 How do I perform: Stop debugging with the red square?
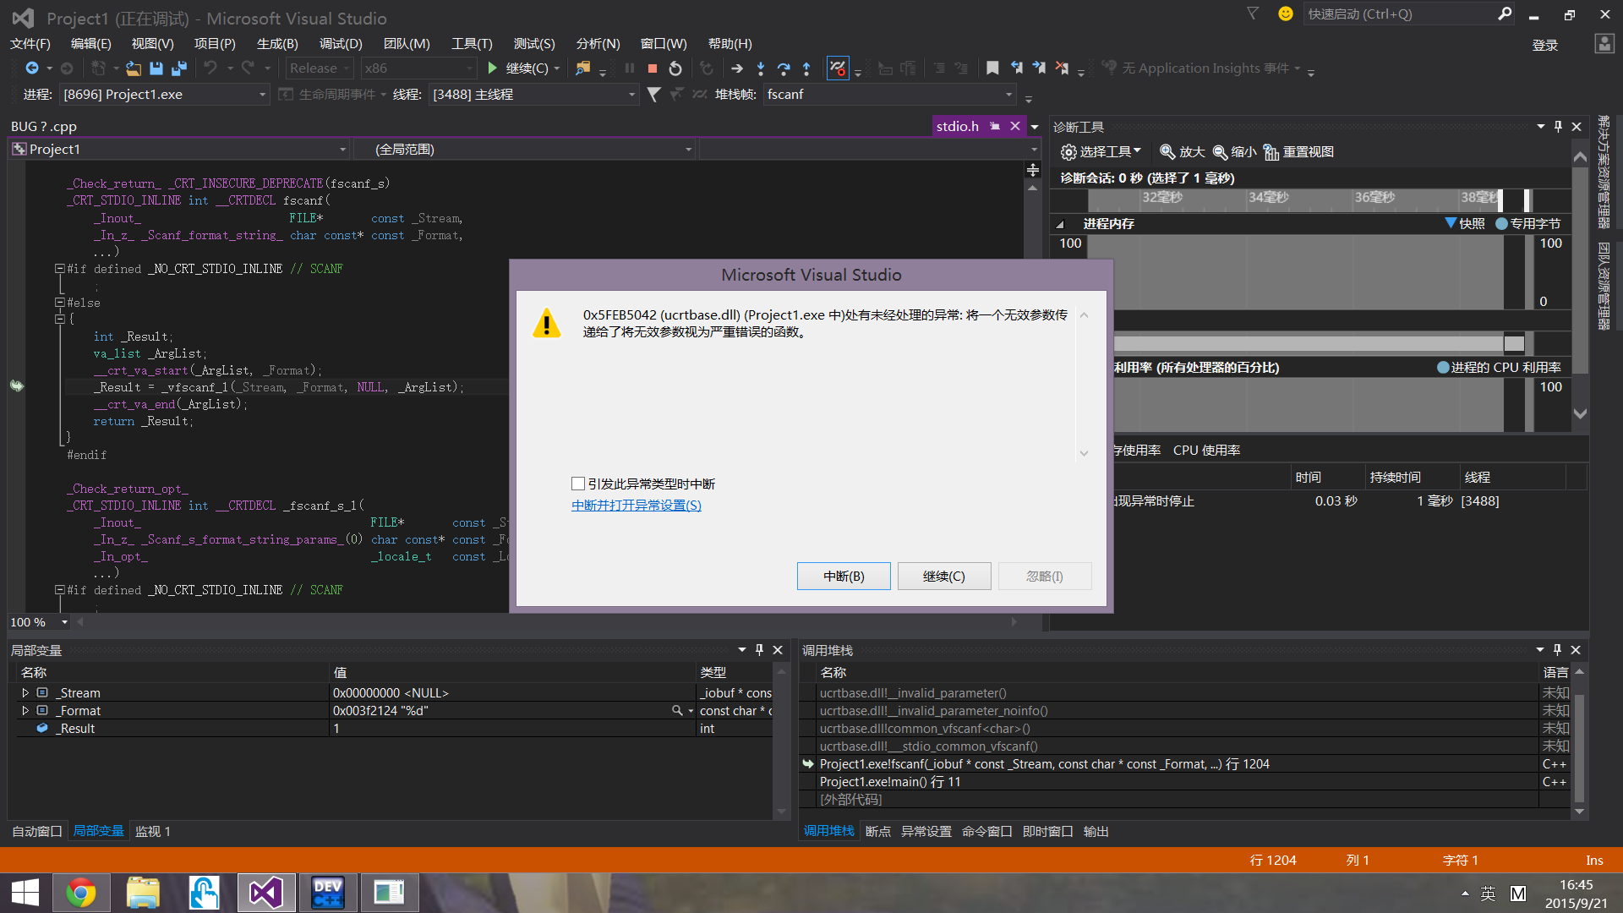[x=653, y=68]
